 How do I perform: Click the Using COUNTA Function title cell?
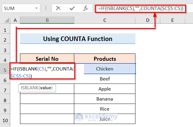pyautogui.click(x=78, y=39)
